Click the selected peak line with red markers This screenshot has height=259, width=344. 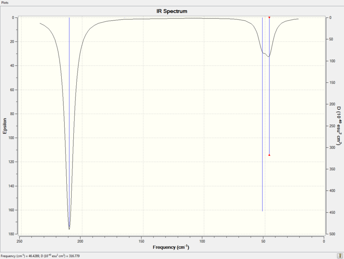(269, 86)
